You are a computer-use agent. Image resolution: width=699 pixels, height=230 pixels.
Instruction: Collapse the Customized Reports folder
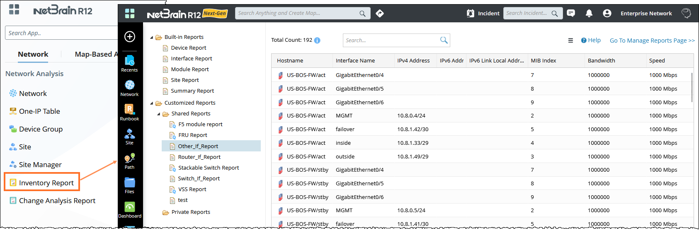click(152, 103)
